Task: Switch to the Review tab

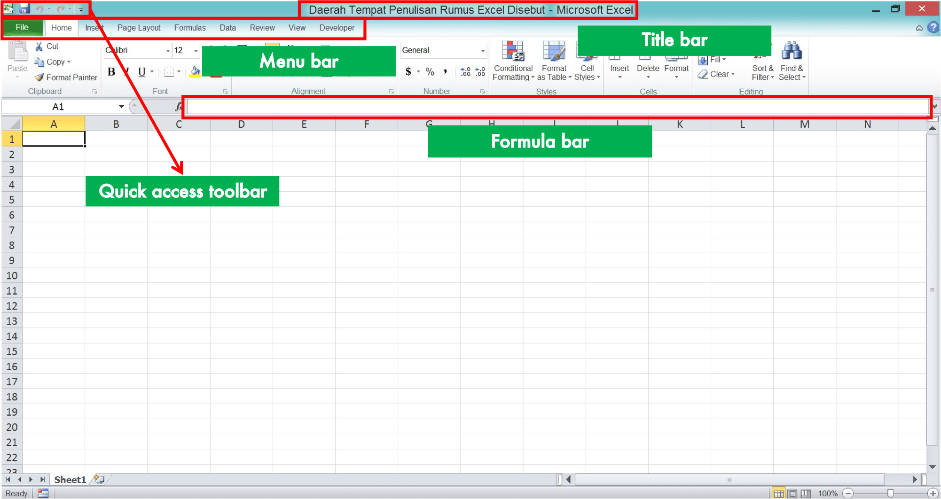Action: click(262, 28)
